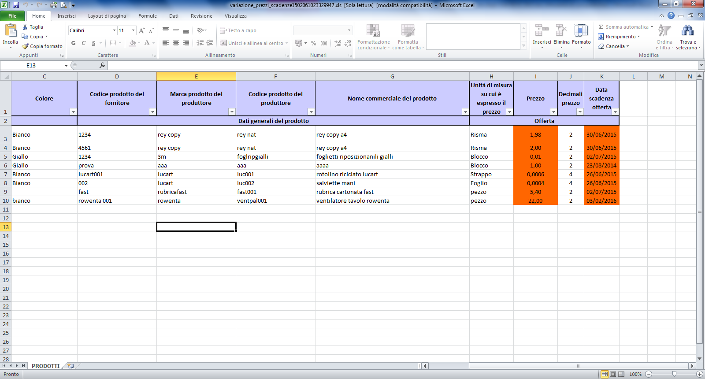
Task: Open Data scadenza offerta filter arrow
Action: coord(615,112)
